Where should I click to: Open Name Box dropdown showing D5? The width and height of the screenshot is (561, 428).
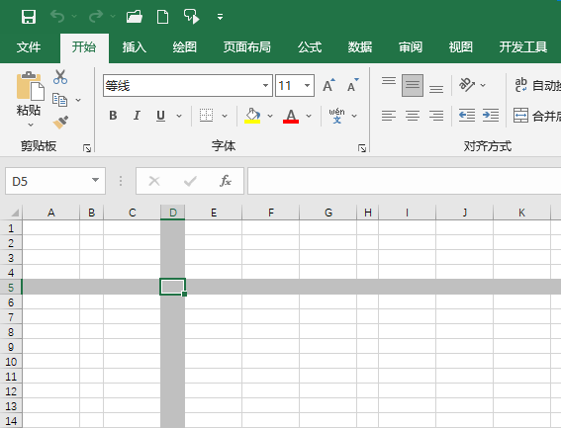(95, 180)
